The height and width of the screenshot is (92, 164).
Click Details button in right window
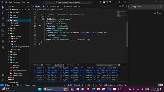157,13
